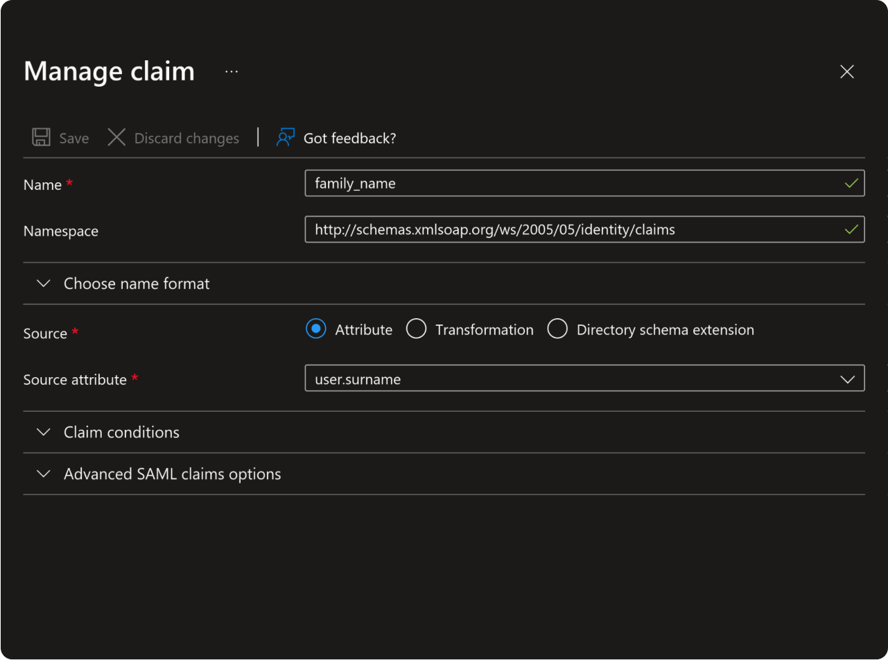Open the Source attribute dropdown

[584, 379]
